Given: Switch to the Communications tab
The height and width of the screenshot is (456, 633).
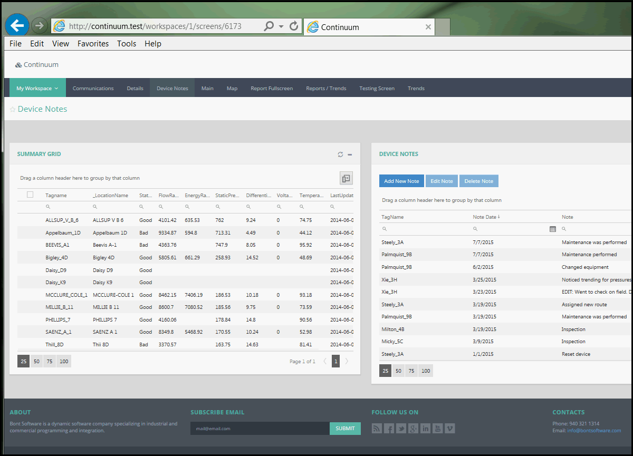Looking at the screenshot, I should tap(93, 88).
